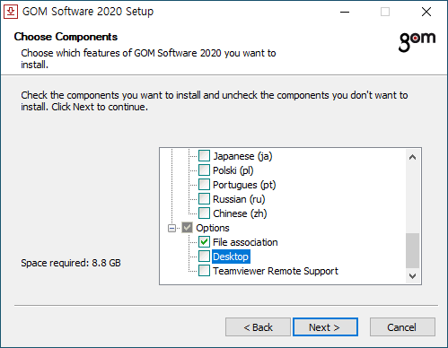Select the Russian (ru) label
448x348 pixels.
[x=239, y=199]
